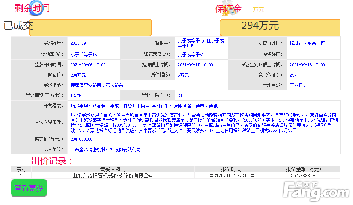
Task: Select the bidder name in bid row 1
Action: (x=113, y=176)
